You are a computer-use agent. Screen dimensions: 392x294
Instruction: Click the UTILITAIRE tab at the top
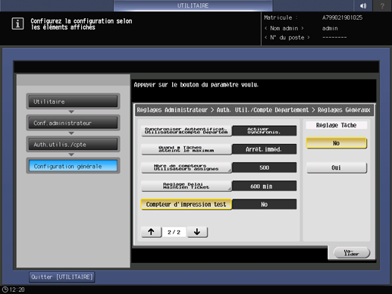tap(193, 5)
